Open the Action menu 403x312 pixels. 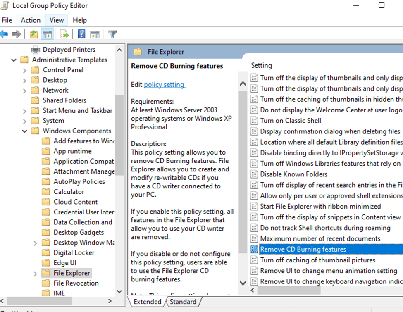[31, 20]
